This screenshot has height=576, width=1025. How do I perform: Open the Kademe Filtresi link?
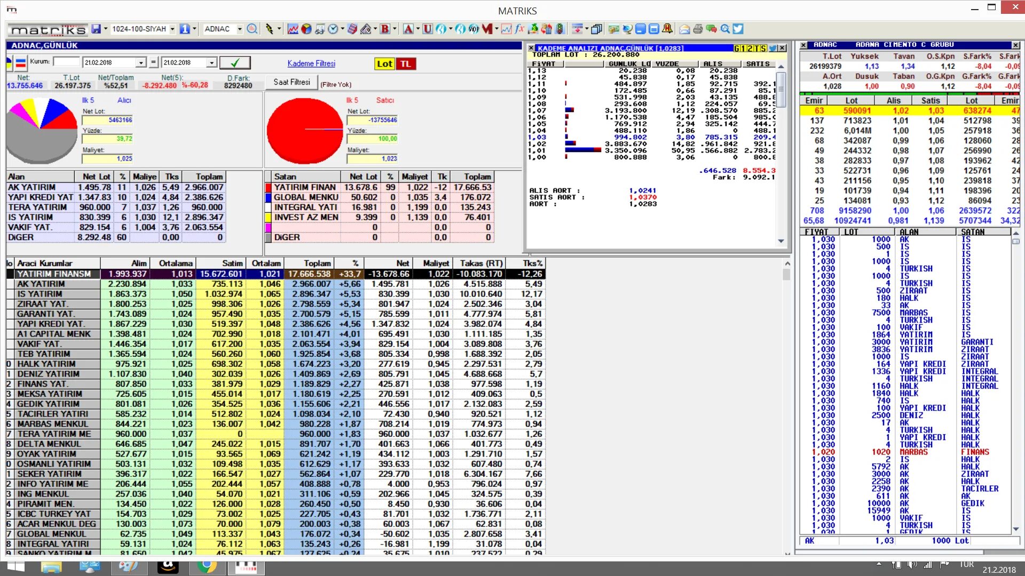tap(311, 63)
